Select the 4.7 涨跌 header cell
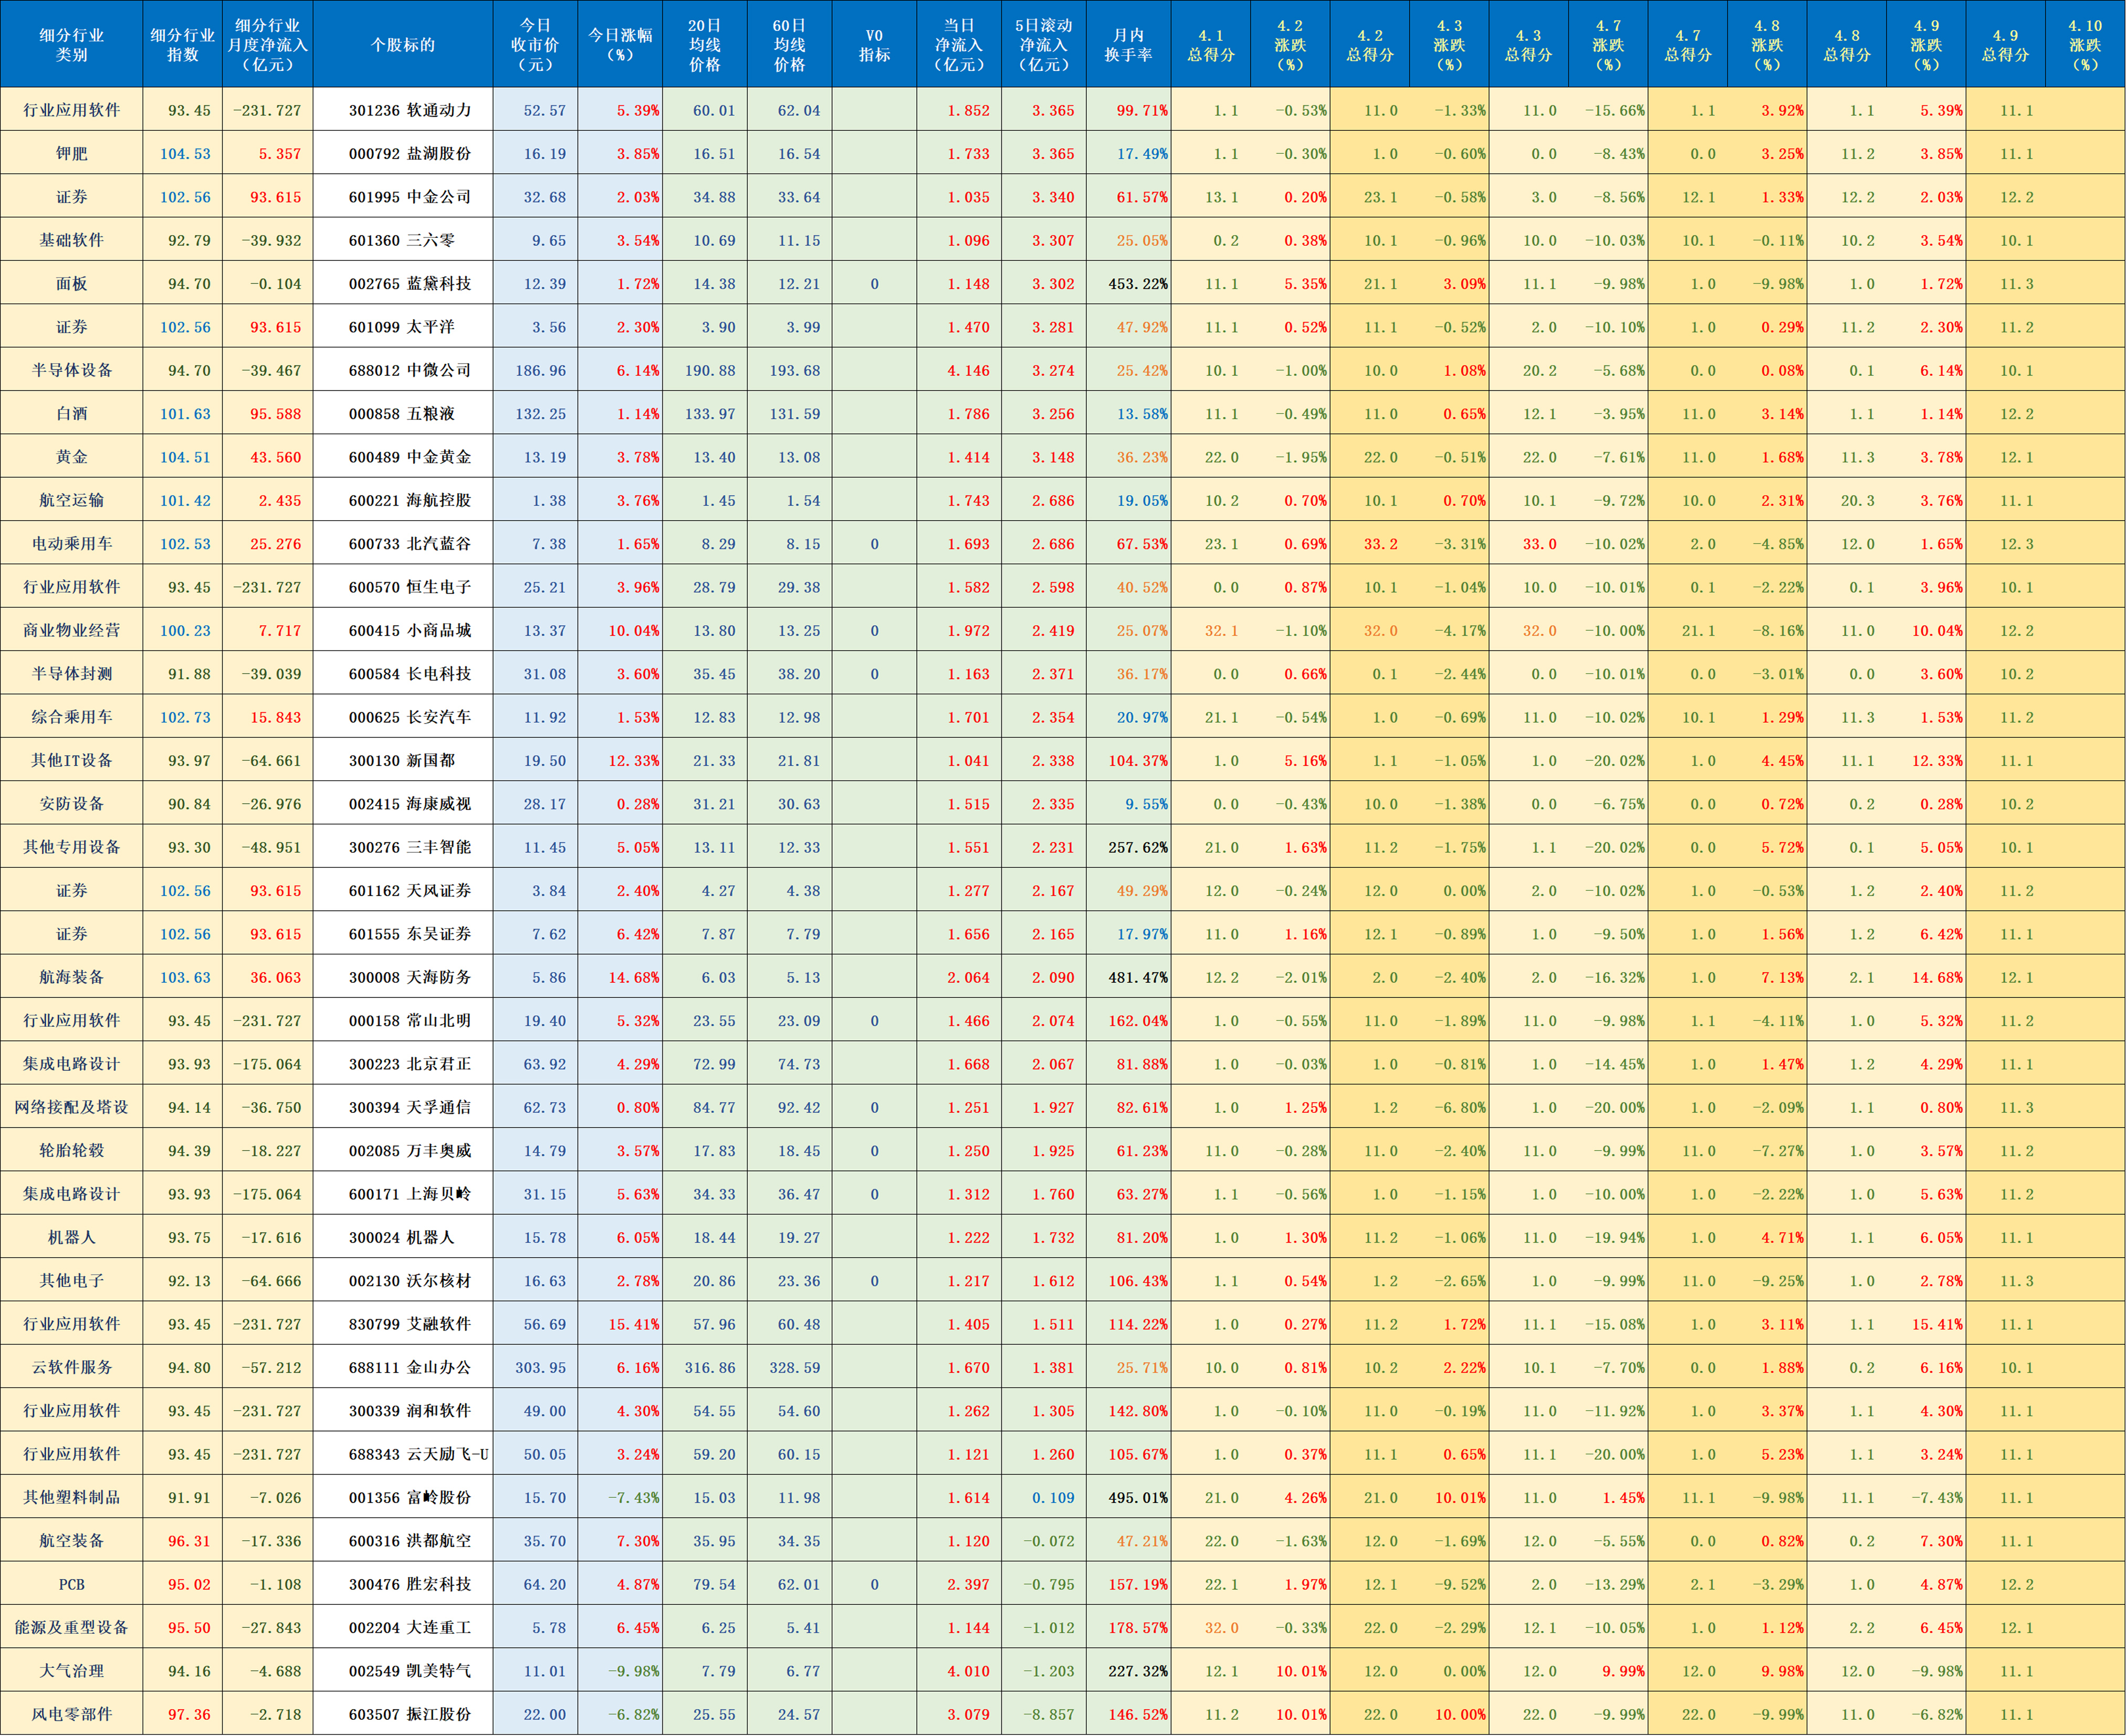The image size is (2126, 1736). (x=1608, y=44)
